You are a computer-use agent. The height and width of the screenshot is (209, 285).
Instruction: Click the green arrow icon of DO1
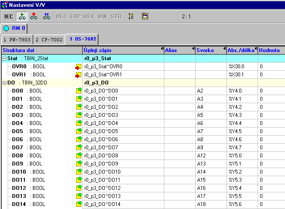point(79,99)
